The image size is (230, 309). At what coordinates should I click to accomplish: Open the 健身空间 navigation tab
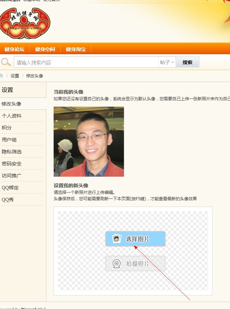tap(45, 49)
